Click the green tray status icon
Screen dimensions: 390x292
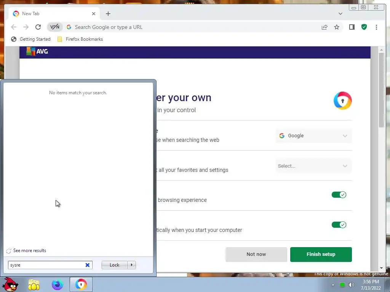coord(342,285)
